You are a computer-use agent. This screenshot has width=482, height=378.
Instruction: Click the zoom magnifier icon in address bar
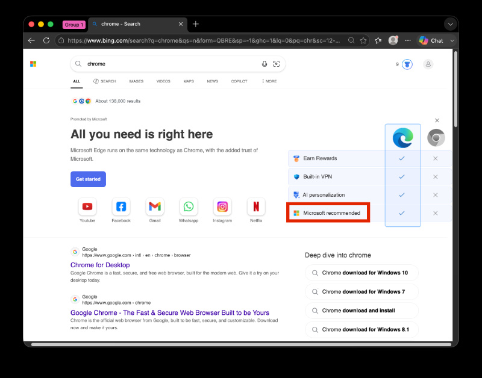pyautogui.click(x=351, y=40)
